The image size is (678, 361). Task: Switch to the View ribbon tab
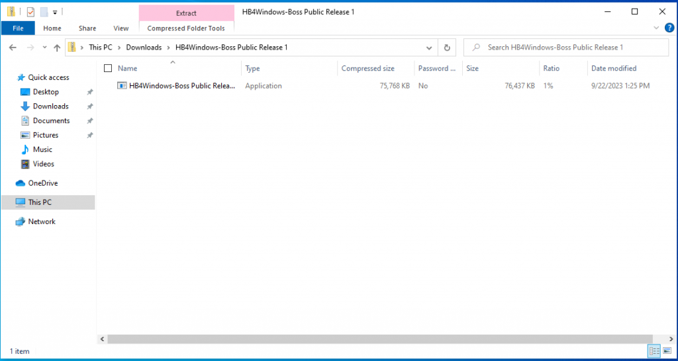point(121,28)
